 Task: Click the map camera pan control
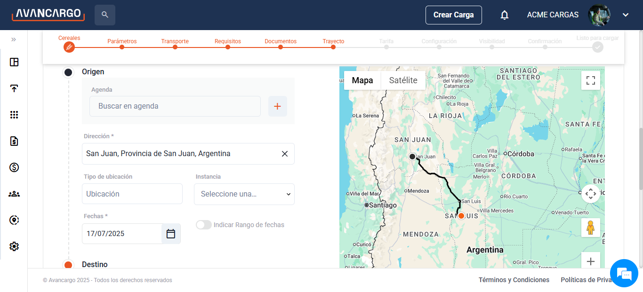click(x=591, y=193)
